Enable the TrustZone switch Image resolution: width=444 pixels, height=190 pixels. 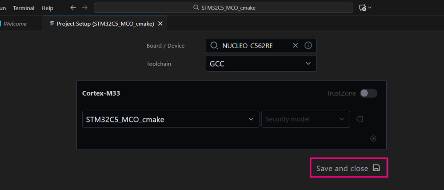click(x=368, y=93)
